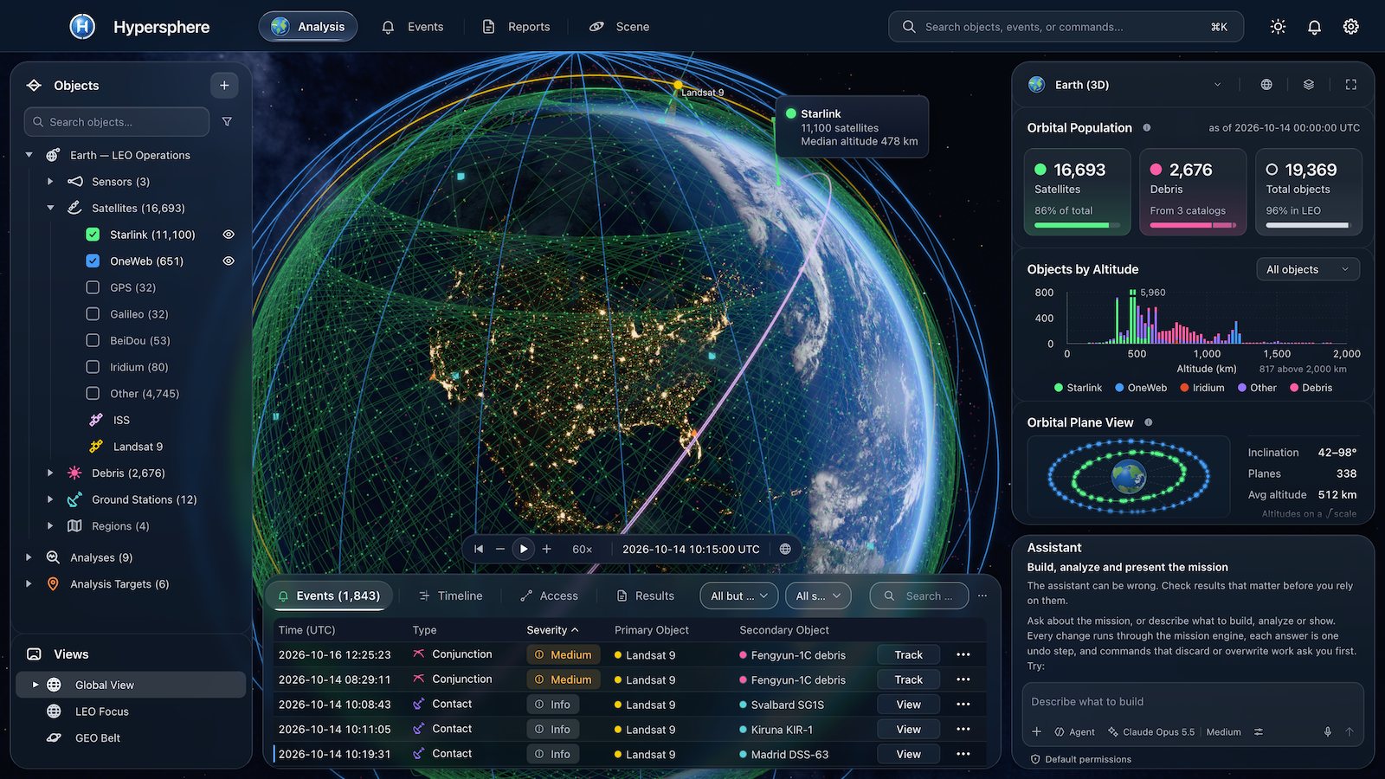Image resolution: width=1385 pixels, height=779 pixels.
Task: Start voice input microphone in assistant
Action: point(1328,731)
